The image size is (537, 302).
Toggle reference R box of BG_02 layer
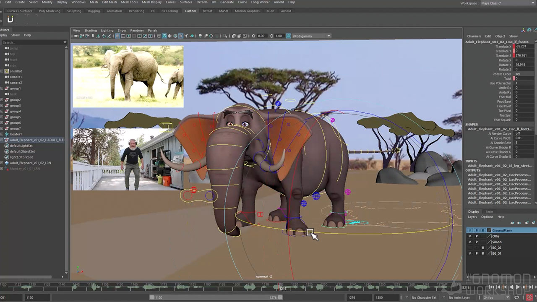483,248
